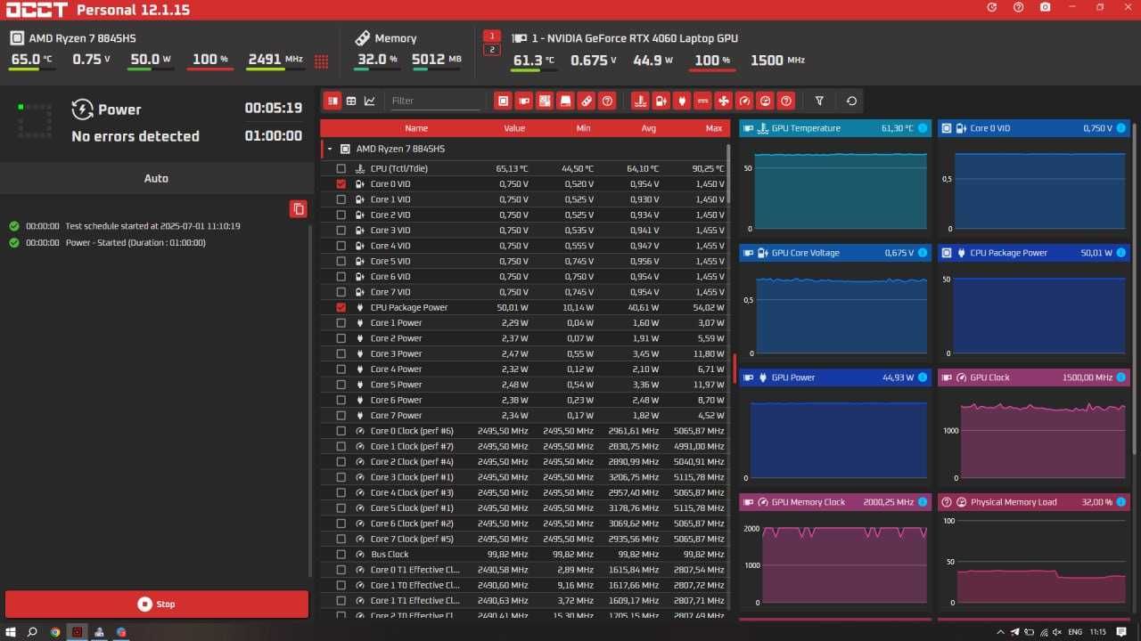Toggle the clock gauge sensor type filter
This screenshot has height=641, width=1141.
(x=744, y=101)
